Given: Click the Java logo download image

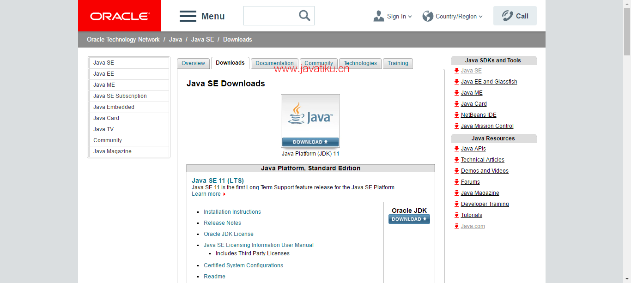Looking at the screenshot, I should [x=310, y=121].
